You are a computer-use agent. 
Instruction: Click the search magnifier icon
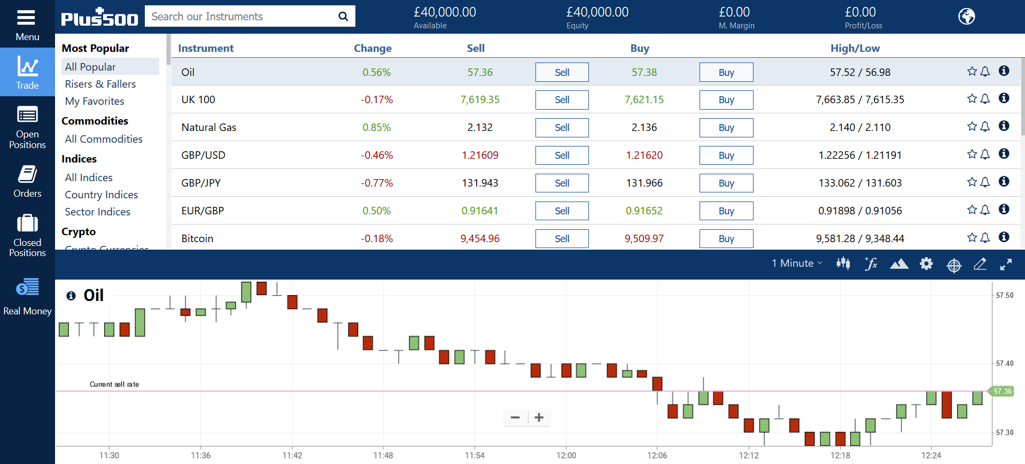click(343, 17)
